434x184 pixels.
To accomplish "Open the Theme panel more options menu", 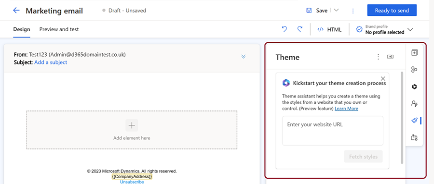I will click(379, 57).
